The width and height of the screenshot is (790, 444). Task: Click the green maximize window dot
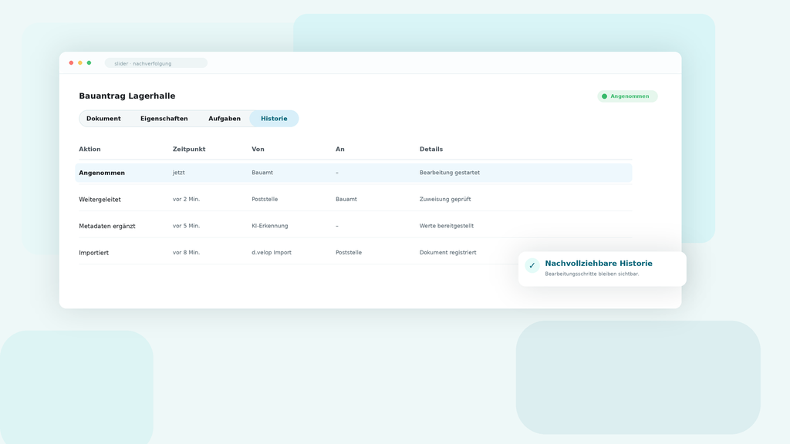tap(89, 63)
